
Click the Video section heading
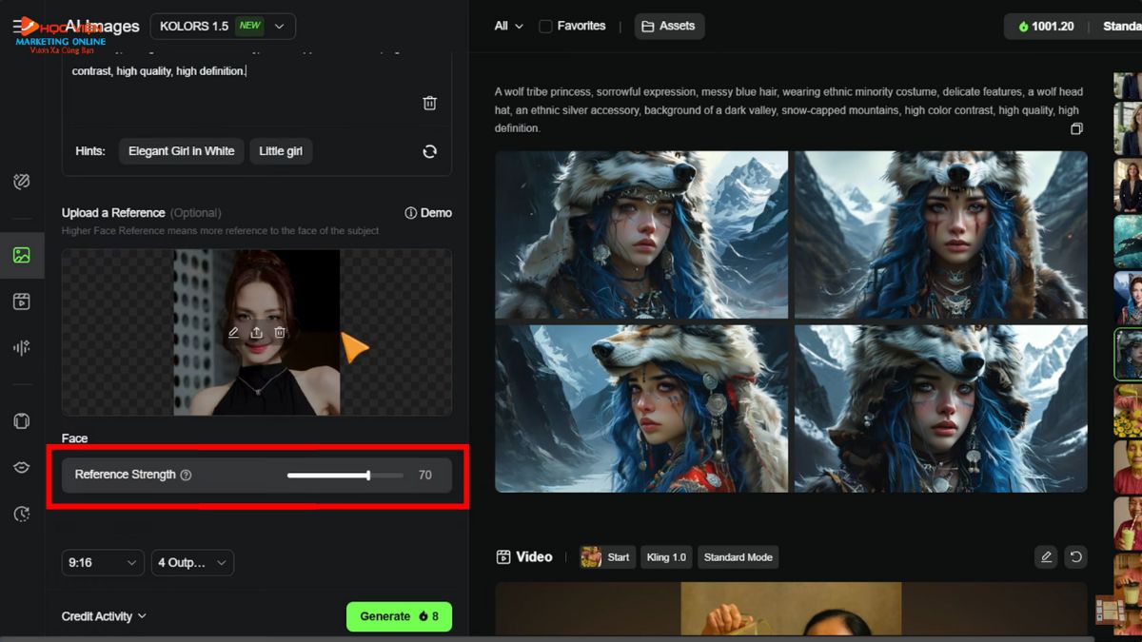coord(524,557)
